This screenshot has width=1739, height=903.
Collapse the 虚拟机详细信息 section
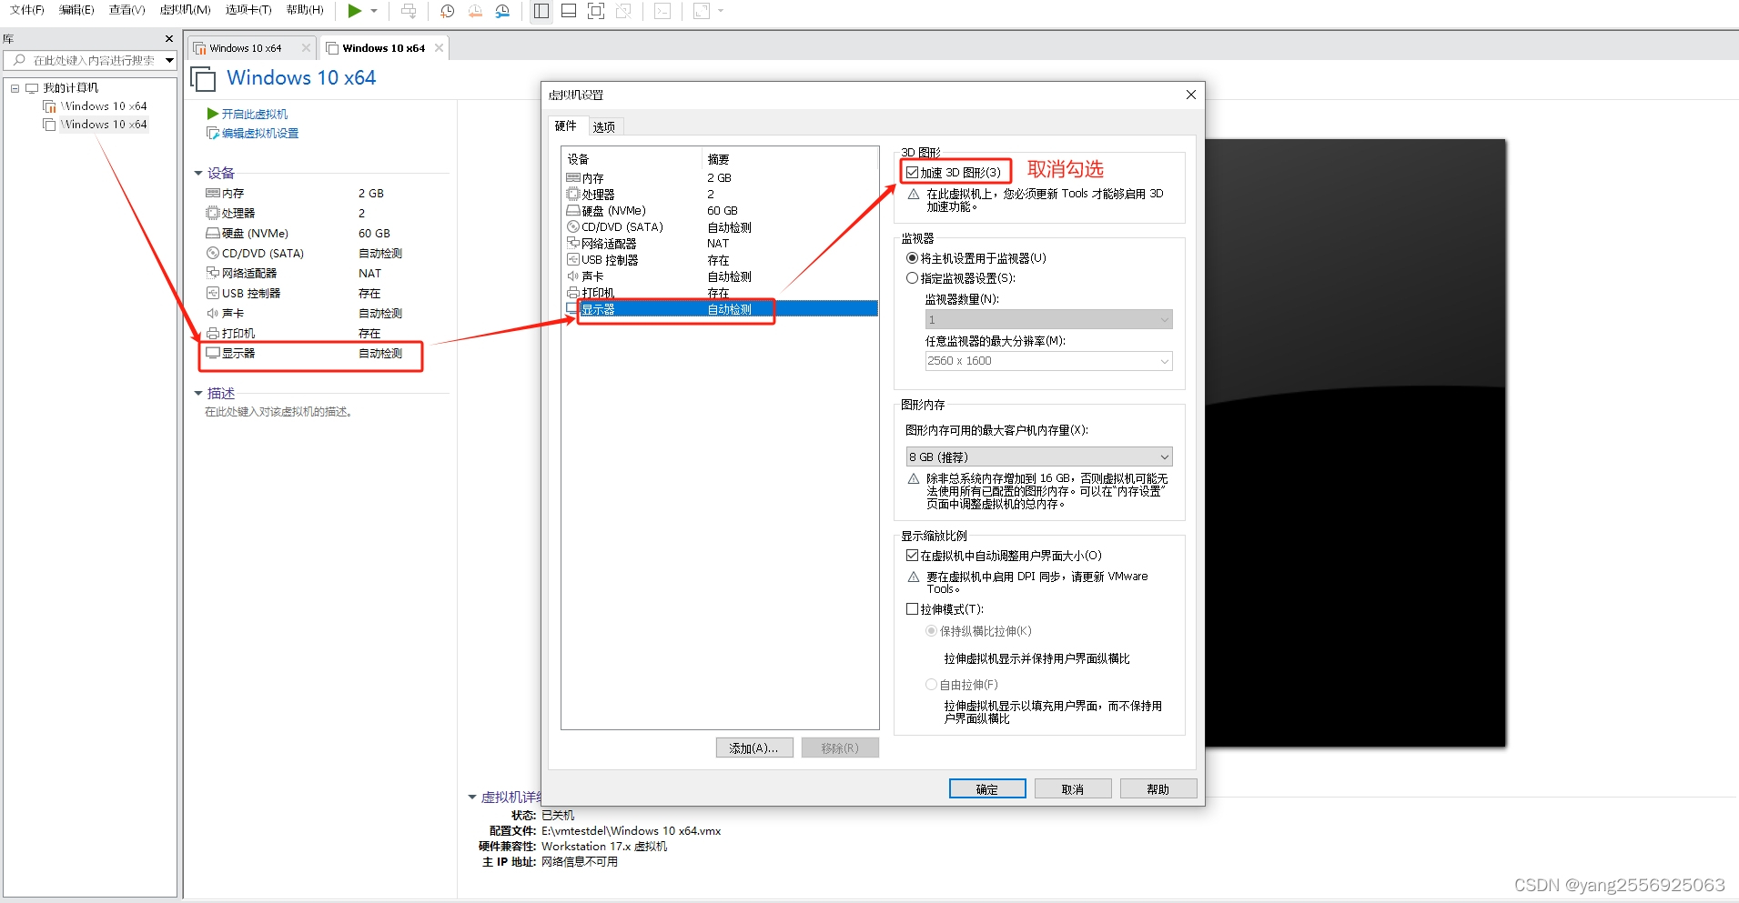(x=472, y=798)
